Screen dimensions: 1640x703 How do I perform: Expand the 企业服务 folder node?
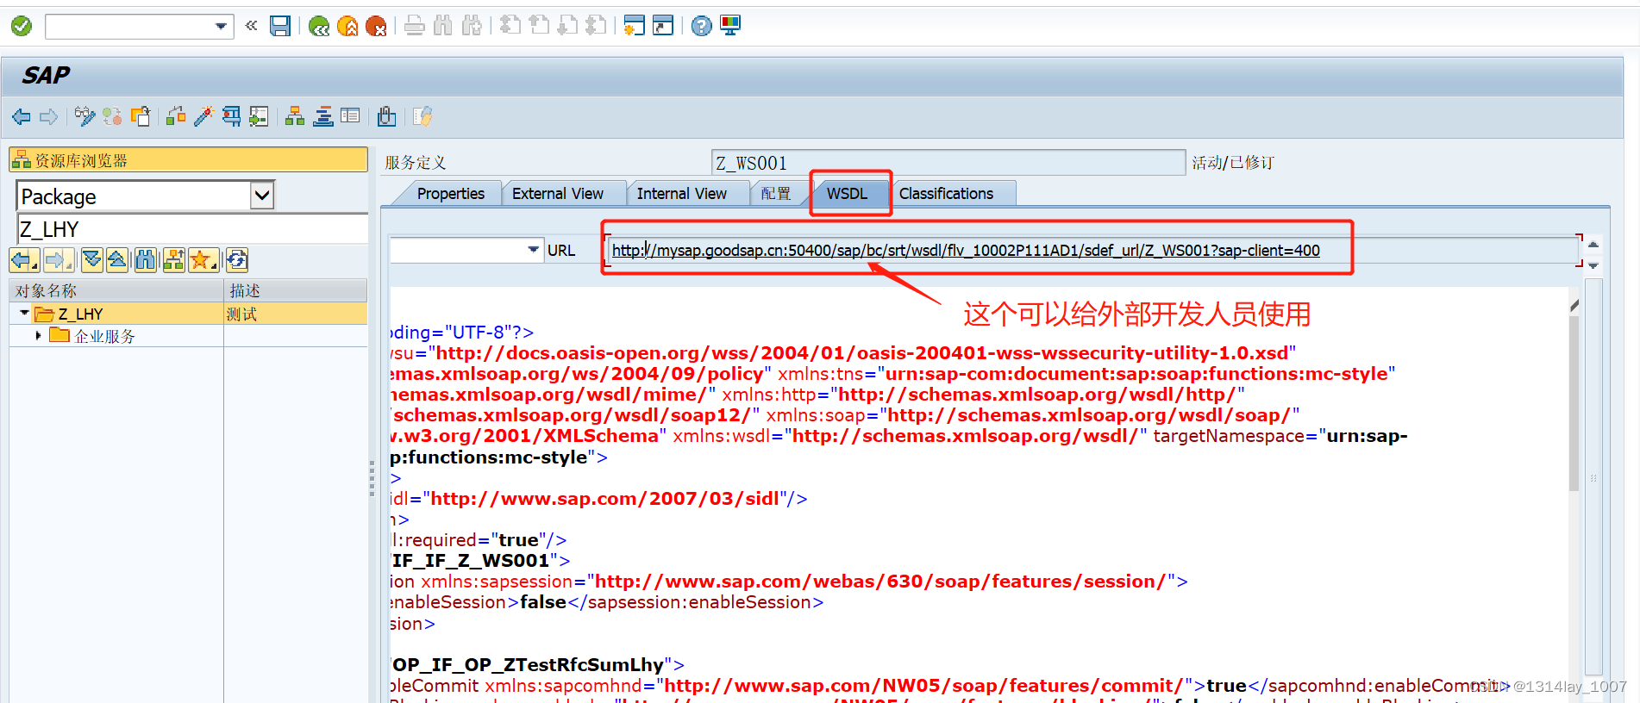pos(38,335)
